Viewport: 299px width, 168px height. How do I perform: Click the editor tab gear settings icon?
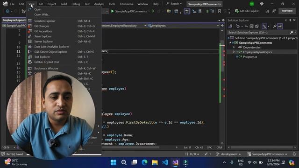point(223,20)
